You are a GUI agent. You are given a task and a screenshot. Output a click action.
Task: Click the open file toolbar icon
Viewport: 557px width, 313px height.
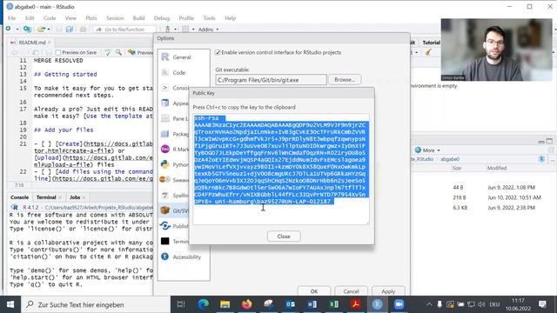point(41,29)
